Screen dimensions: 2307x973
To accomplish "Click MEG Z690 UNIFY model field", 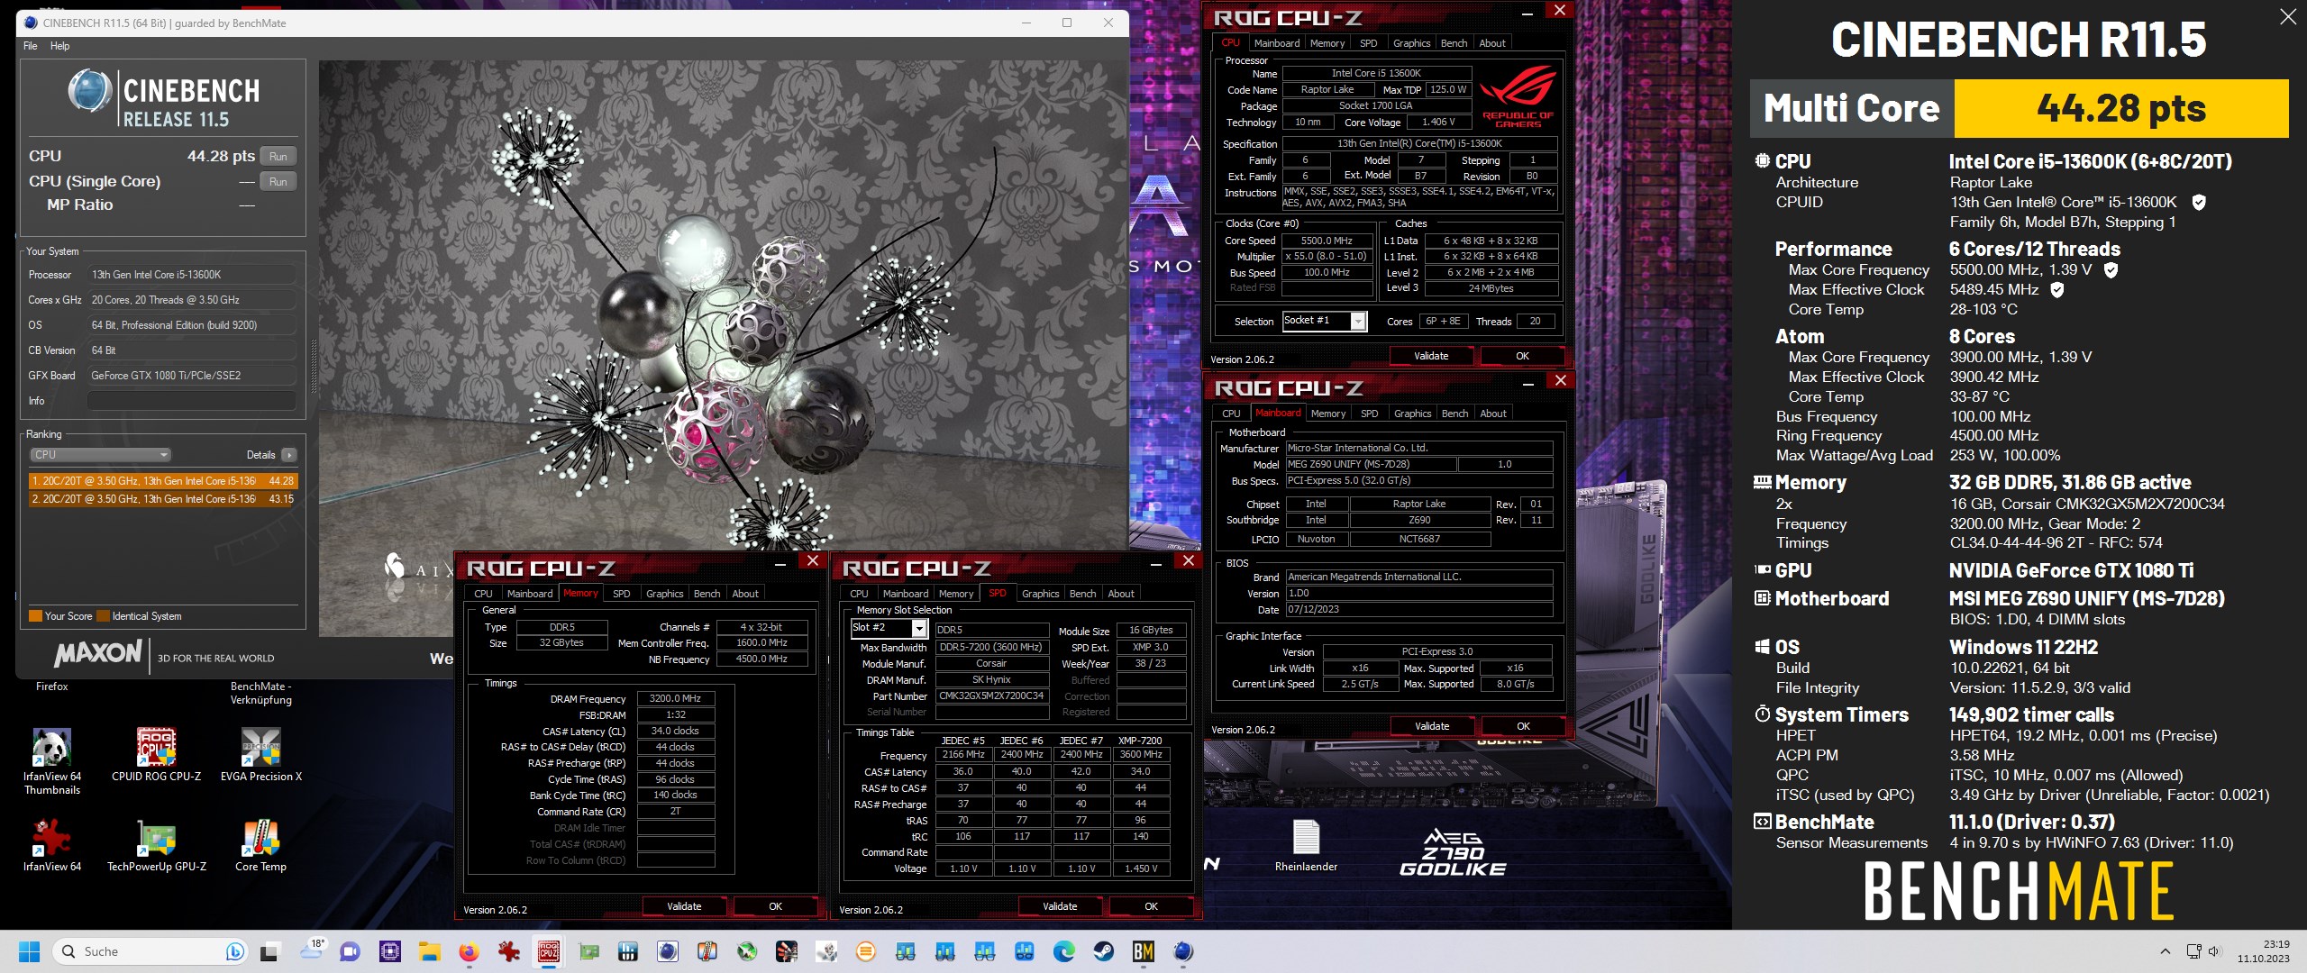I will point(1370,464).
